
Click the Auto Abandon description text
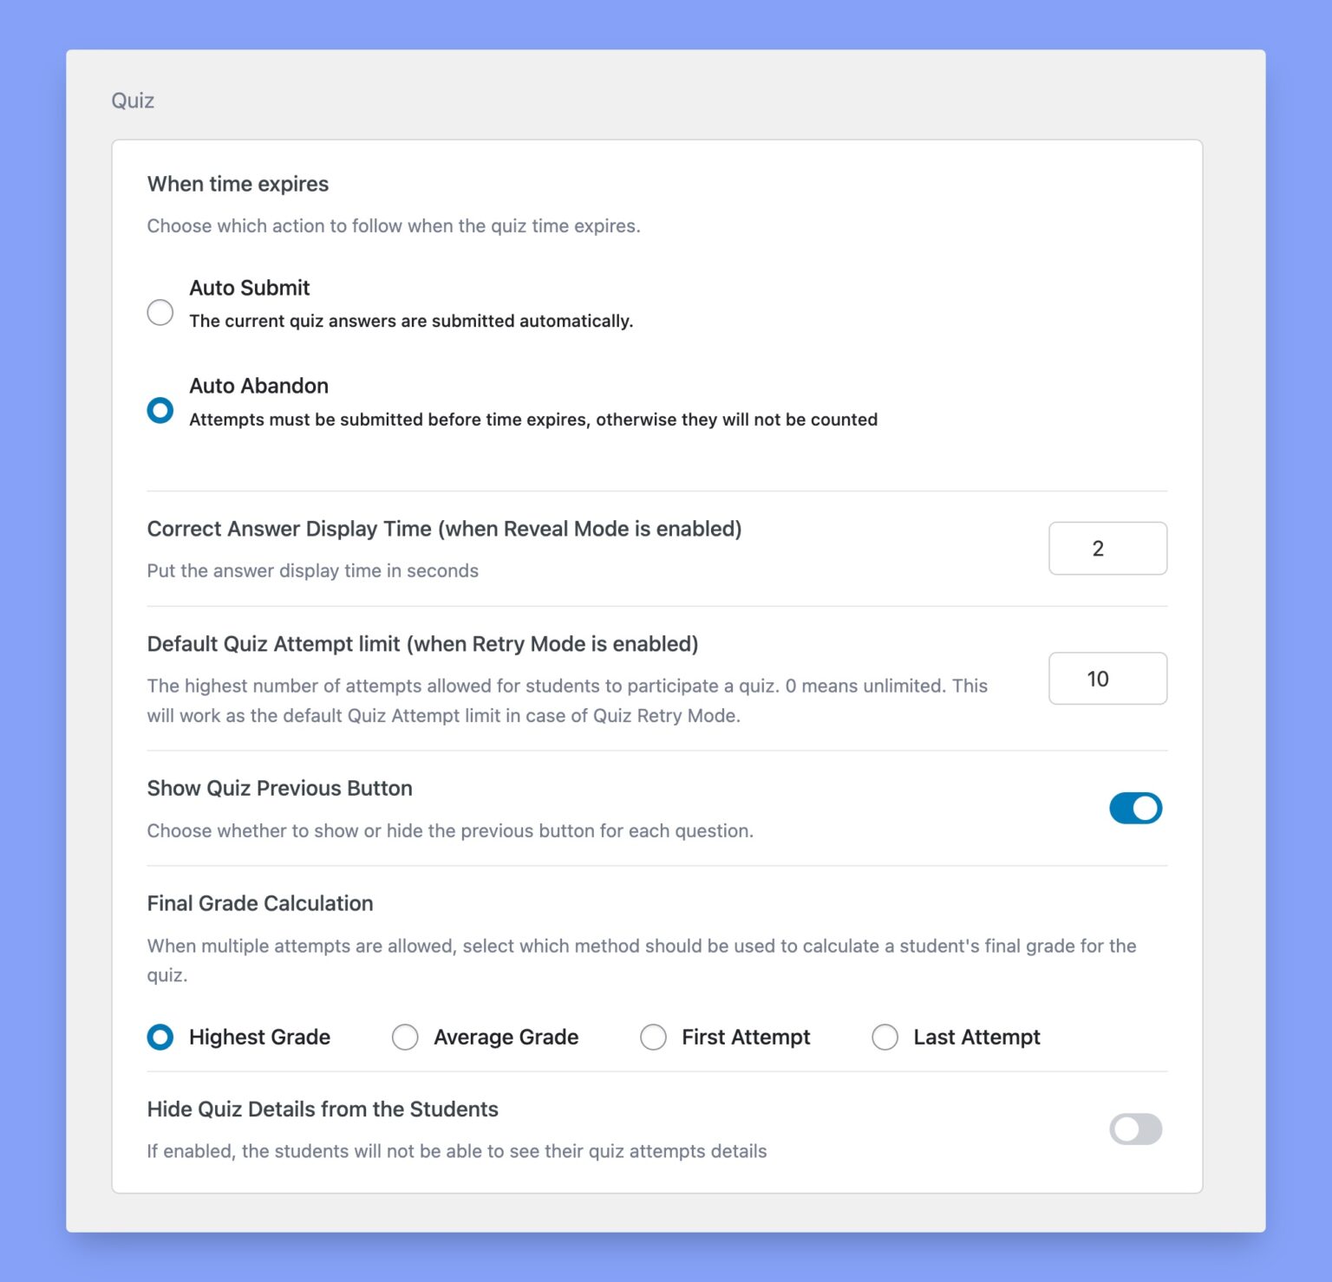pos(533,420)
